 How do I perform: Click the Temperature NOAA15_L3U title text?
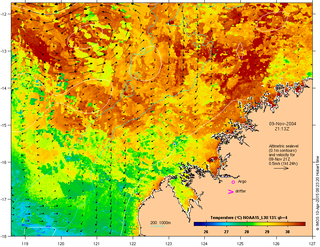(249, 218)
